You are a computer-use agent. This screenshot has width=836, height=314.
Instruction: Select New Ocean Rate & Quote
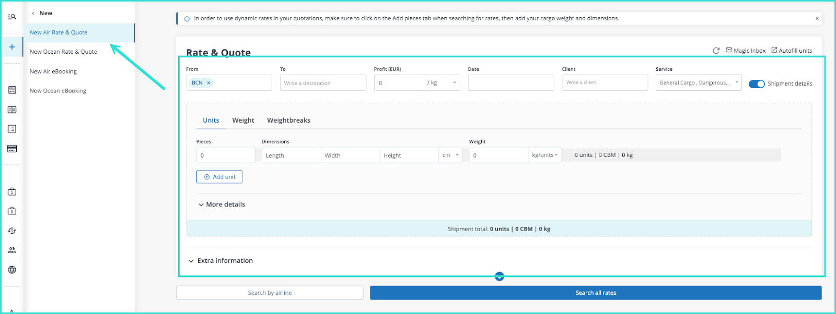63,52
